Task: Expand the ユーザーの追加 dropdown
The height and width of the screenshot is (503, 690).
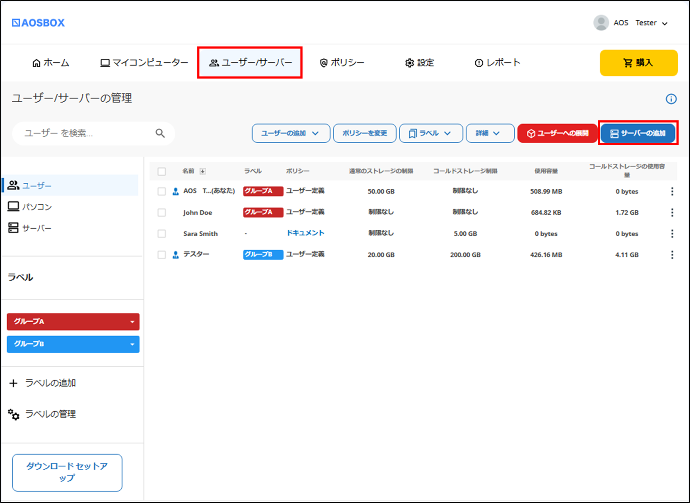Action: tap(291, 133)
